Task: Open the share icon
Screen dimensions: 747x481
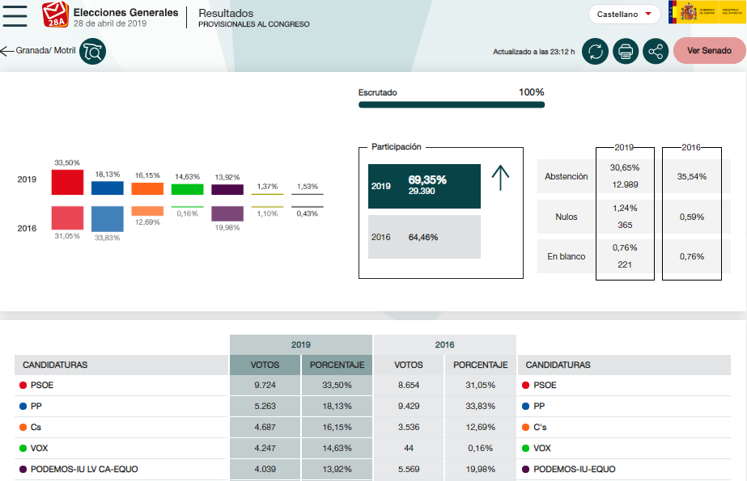Action: point(656,52)
